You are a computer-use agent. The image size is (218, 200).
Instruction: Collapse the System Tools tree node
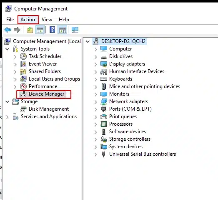point(7,49)
